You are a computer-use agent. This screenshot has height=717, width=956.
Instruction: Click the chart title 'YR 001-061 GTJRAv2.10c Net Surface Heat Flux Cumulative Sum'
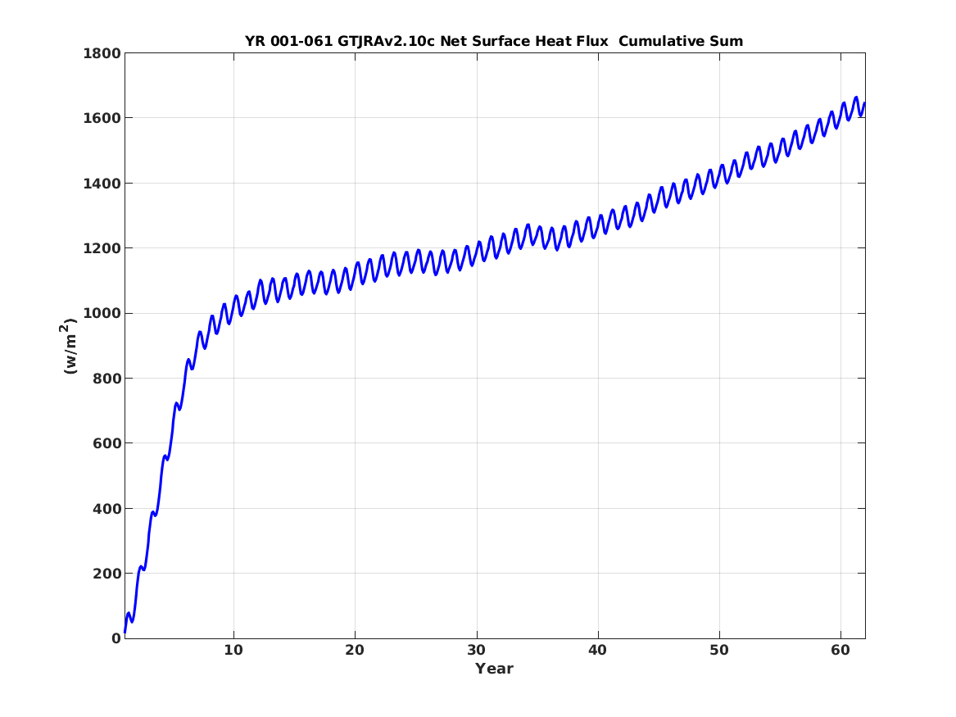click(494, 42)
